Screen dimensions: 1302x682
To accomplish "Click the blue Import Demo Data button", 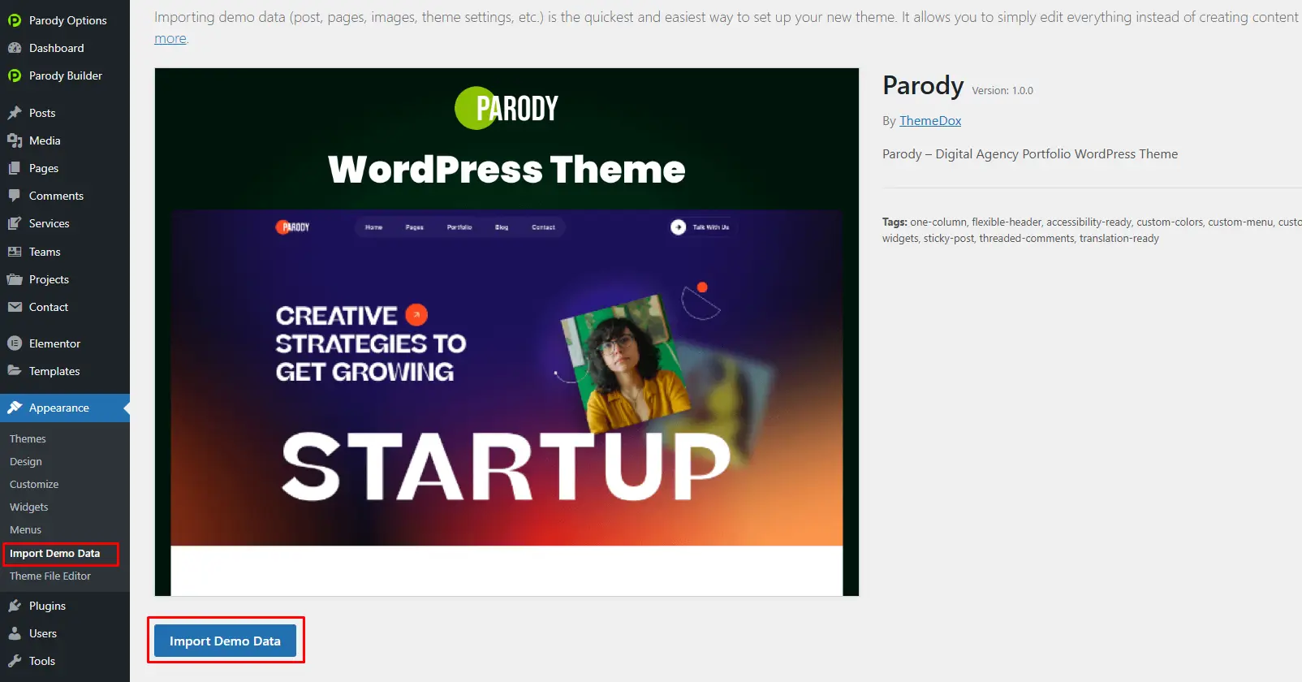I will click(225, 641).
